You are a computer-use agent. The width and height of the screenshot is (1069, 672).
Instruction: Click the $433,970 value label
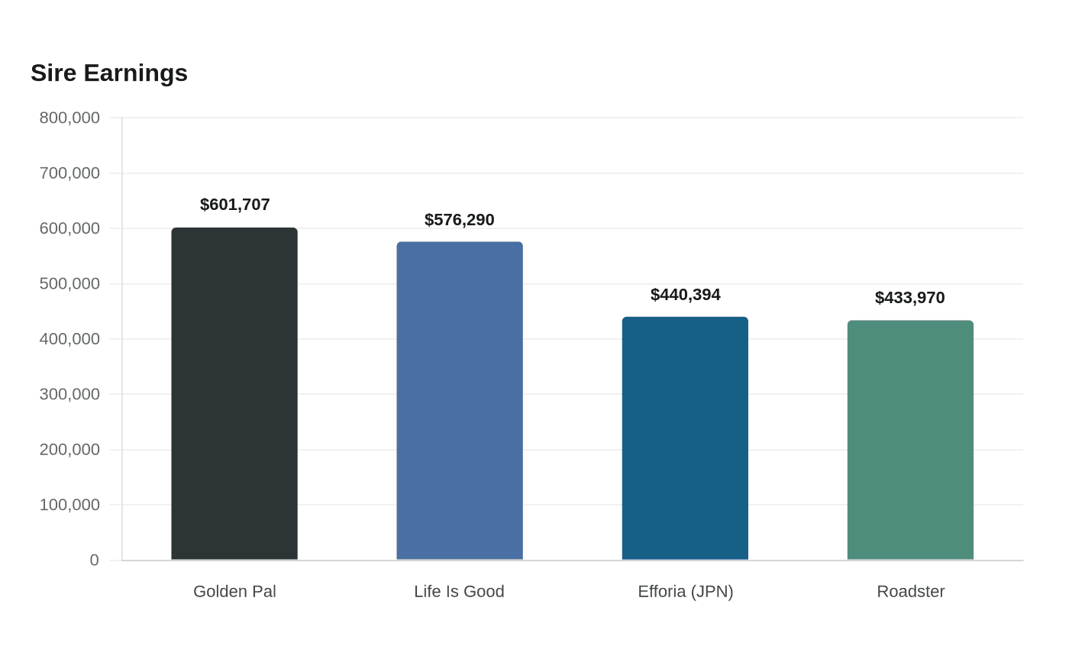(x=910, y=298)
